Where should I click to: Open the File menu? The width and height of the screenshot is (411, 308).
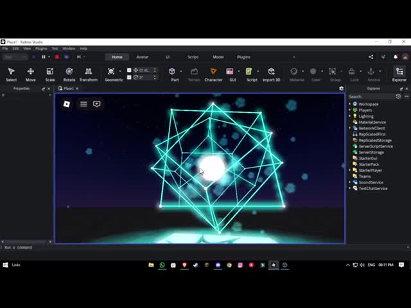coord(5,49)
